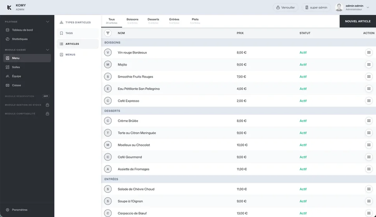This screenshot has height=217, width=376.
Task: Open Salles in the sidebar
Action: click(27, 67)
